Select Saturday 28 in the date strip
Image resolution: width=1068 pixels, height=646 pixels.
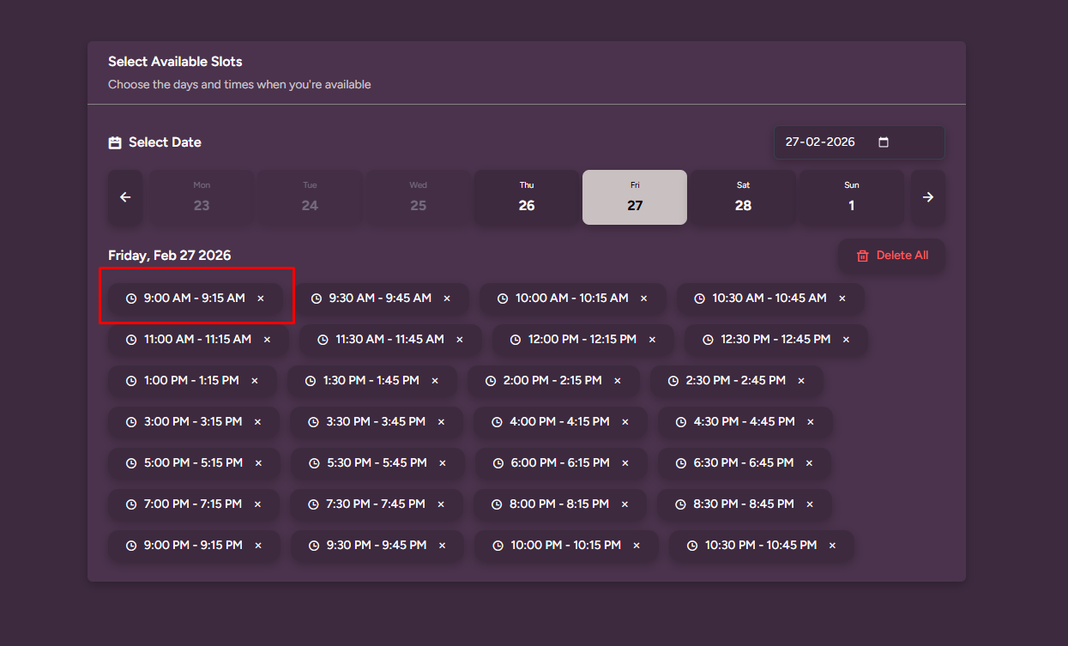click(x=743, y=197)
